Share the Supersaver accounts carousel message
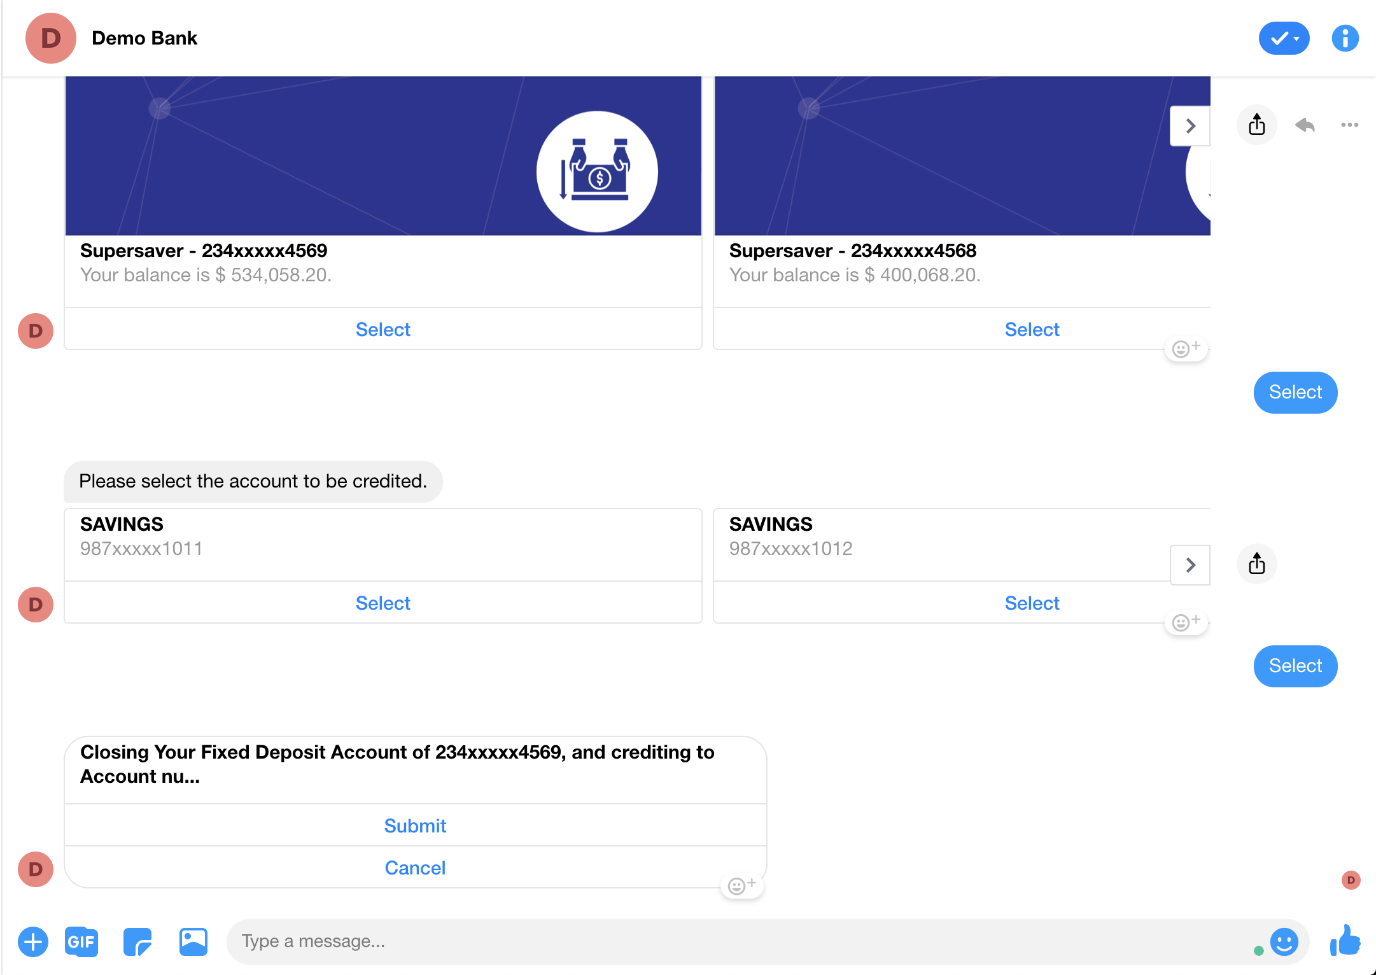 1256,125
